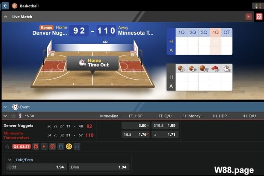Select the 1Q column tab
This screenshot has width=264, height=176.
point(181,32)
